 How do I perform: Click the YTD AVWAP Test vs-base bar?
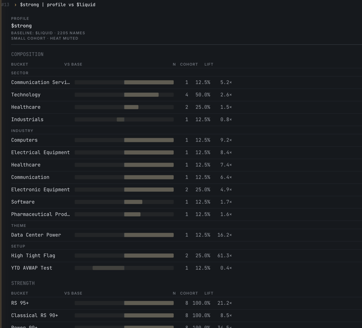[x=124, y=268]
